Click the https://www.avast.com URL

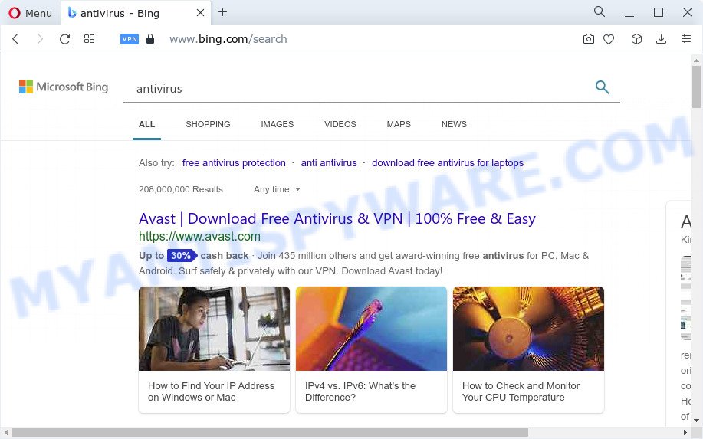tap(199, 236)
